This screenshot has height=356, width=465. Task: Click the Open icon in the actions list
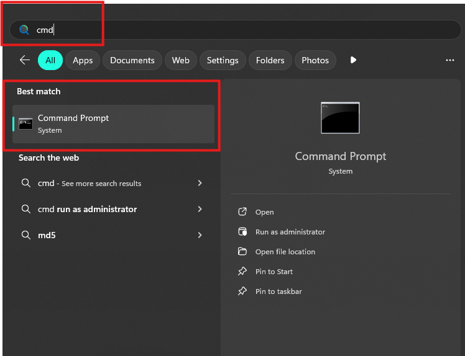242,212
